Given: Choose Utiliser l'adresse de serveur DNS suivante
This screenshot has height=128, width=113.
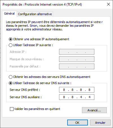Looking at the screenshot, I should pos(10,83).
